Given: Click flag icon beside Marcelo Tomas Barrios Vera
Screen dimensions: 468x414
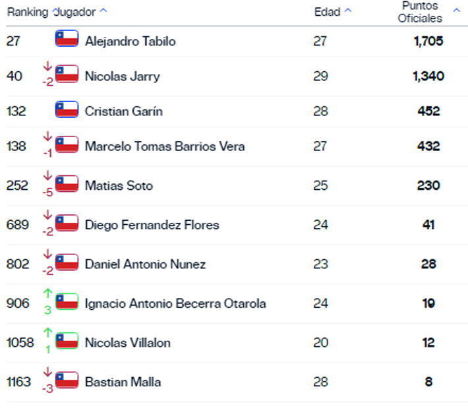Looking at the screenshot, I should tap(67, 144).
